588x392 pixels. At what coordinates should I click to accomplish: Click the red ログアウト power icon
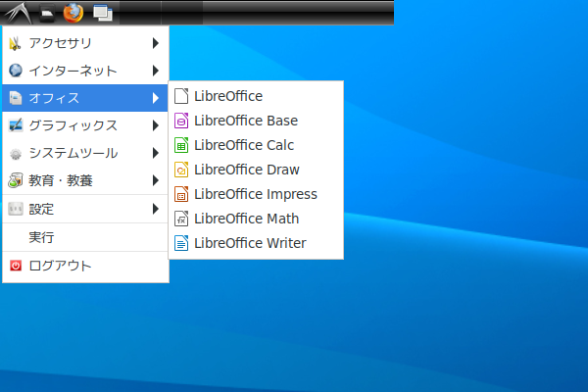coord(16,266)
